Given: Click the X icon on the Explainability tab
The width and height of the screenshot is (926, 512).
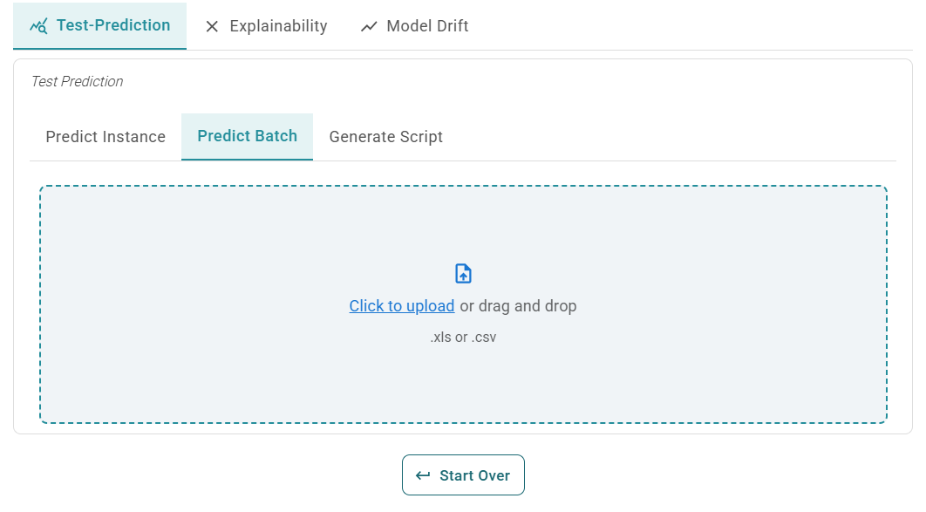Looking at the screenshot, I should (212, 26).
